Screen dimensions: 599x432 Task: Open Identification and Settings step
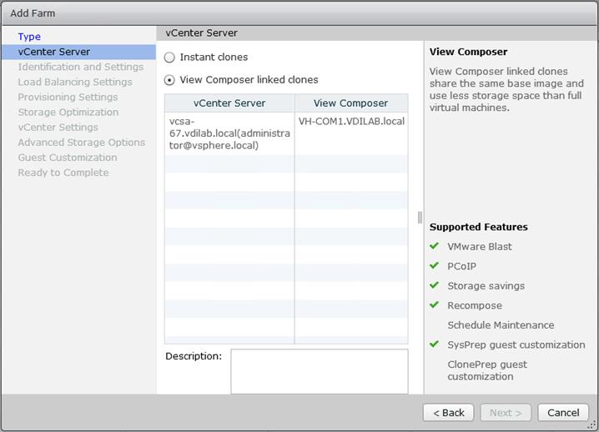81,67
